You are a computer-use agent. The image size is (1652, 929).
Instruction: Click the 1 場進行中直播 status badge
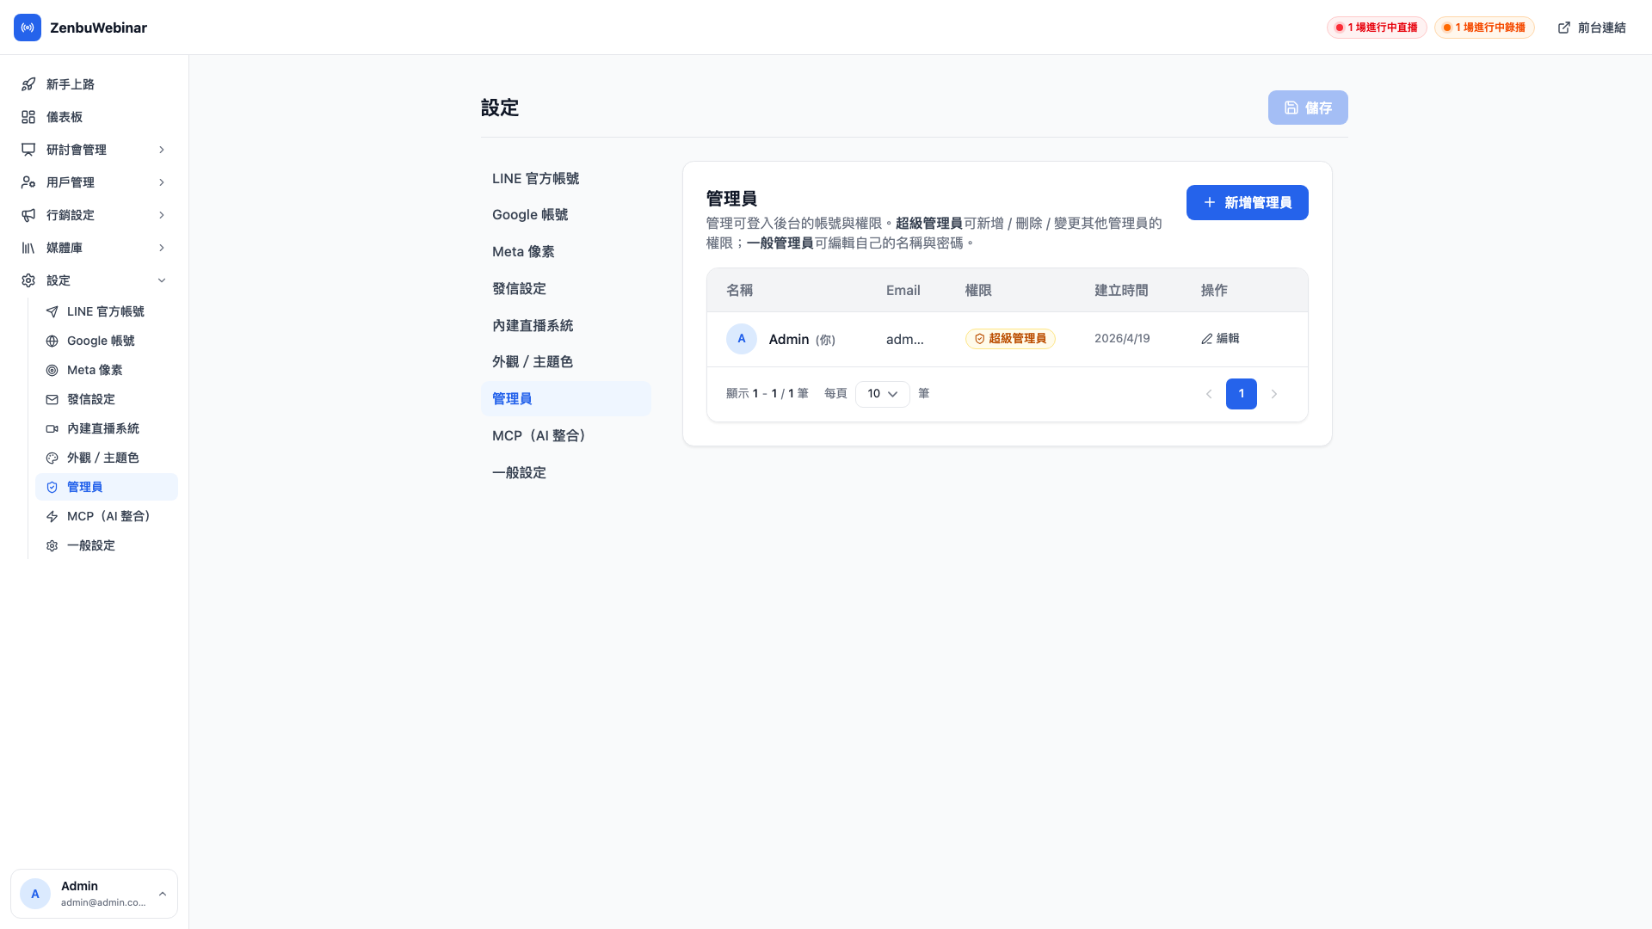1377,28
